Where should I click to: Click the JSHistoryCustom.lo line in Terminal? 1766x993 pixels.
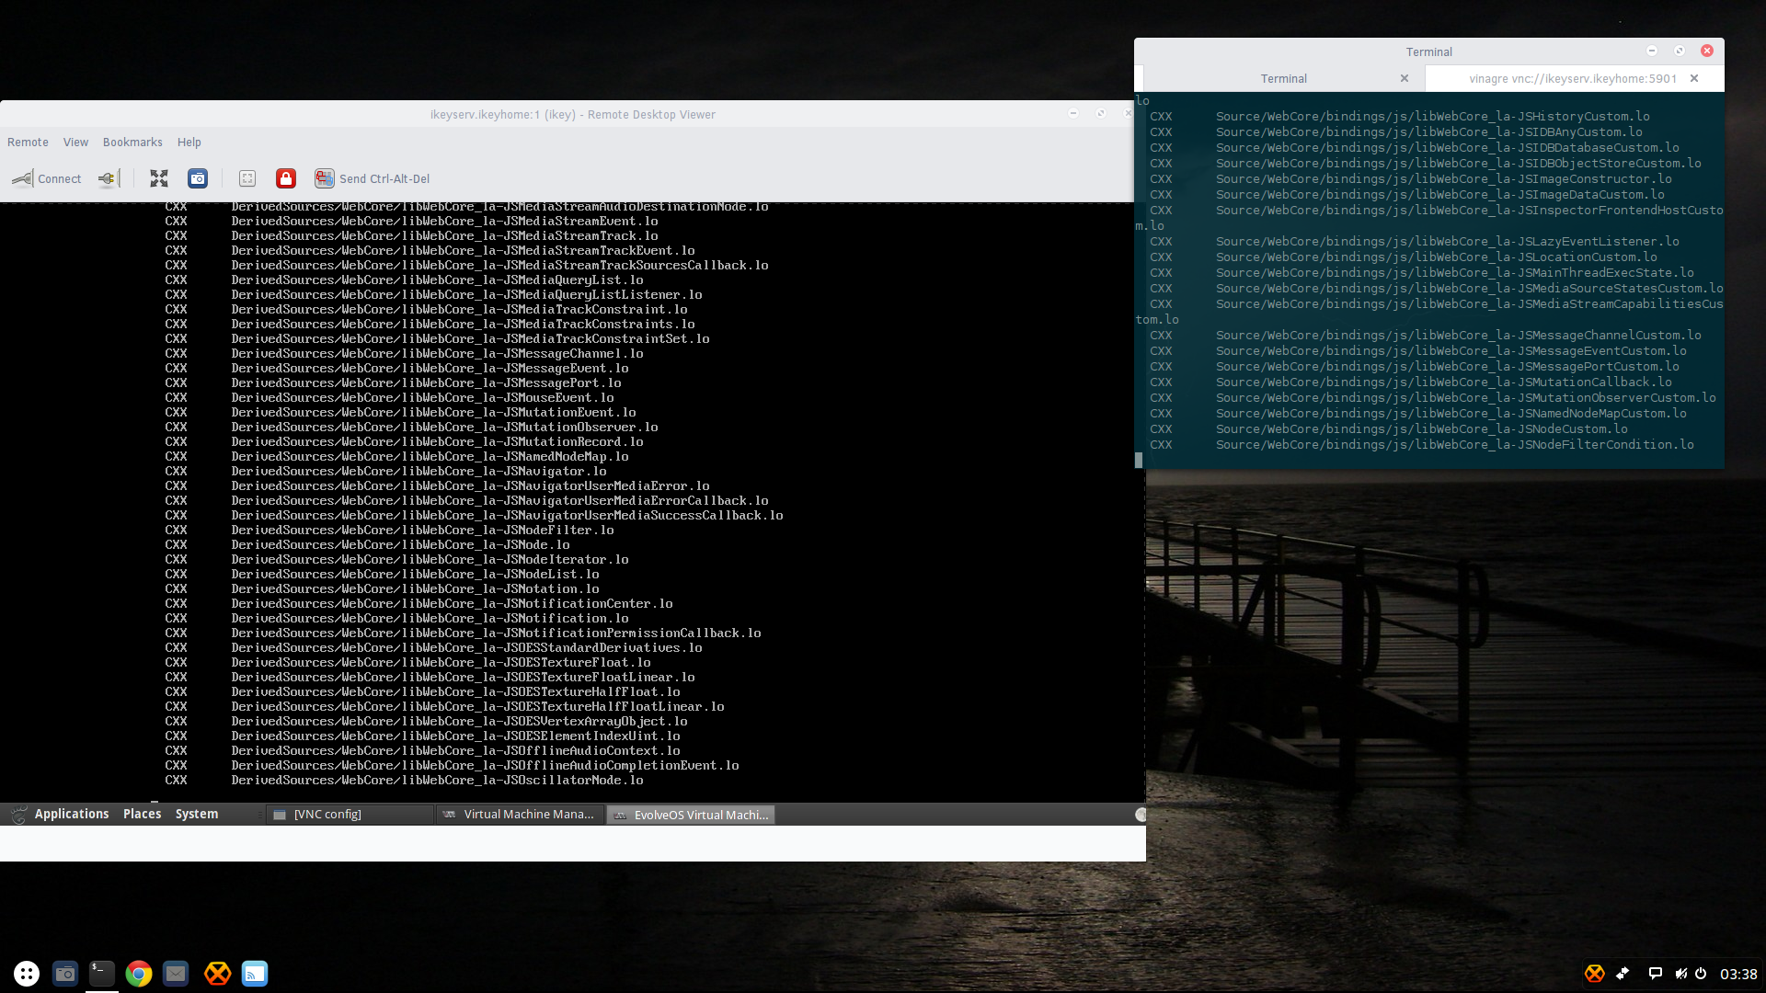[x=1399, y=116]
